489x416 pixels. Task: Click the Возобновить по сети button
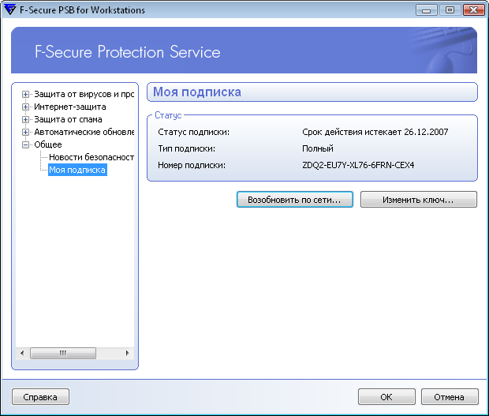click(x=295, y=200)
